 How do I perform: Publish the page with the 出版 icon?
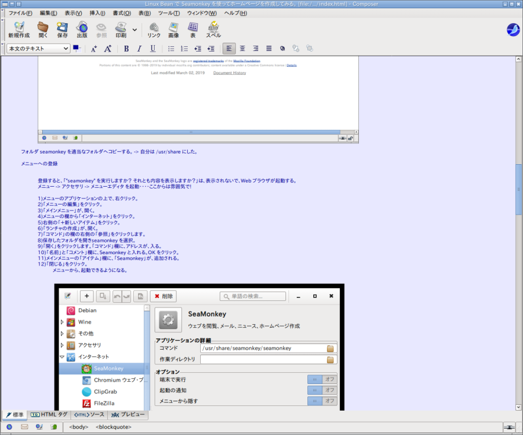click(x=82, y=30)
